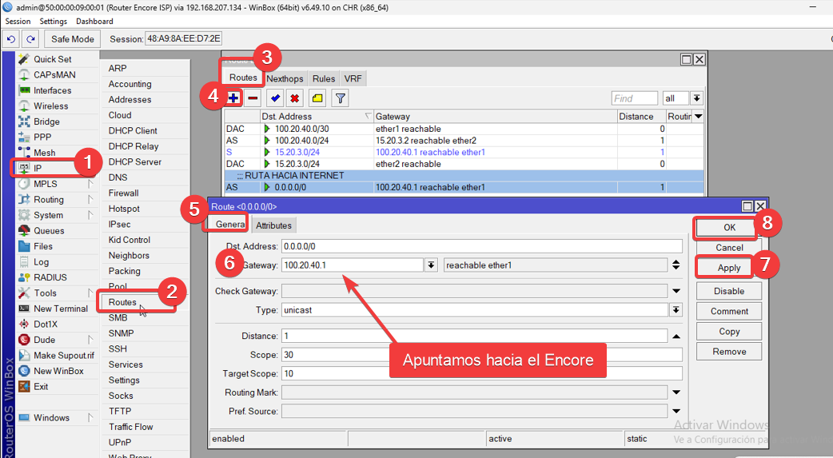The image size is (833, 458).
Task: Expand the Routing Mark field arrow
Action: (x=676, y=392)
